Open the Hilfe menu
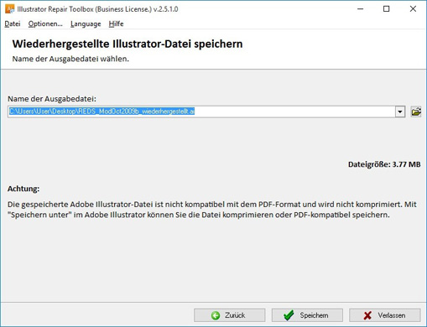This screenshot has width=427, height=327. pyautogui.click(x=116, y=24)
